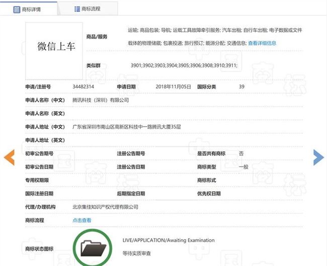
Task: Select the 国际分类 label
Action: pos(206,86)
